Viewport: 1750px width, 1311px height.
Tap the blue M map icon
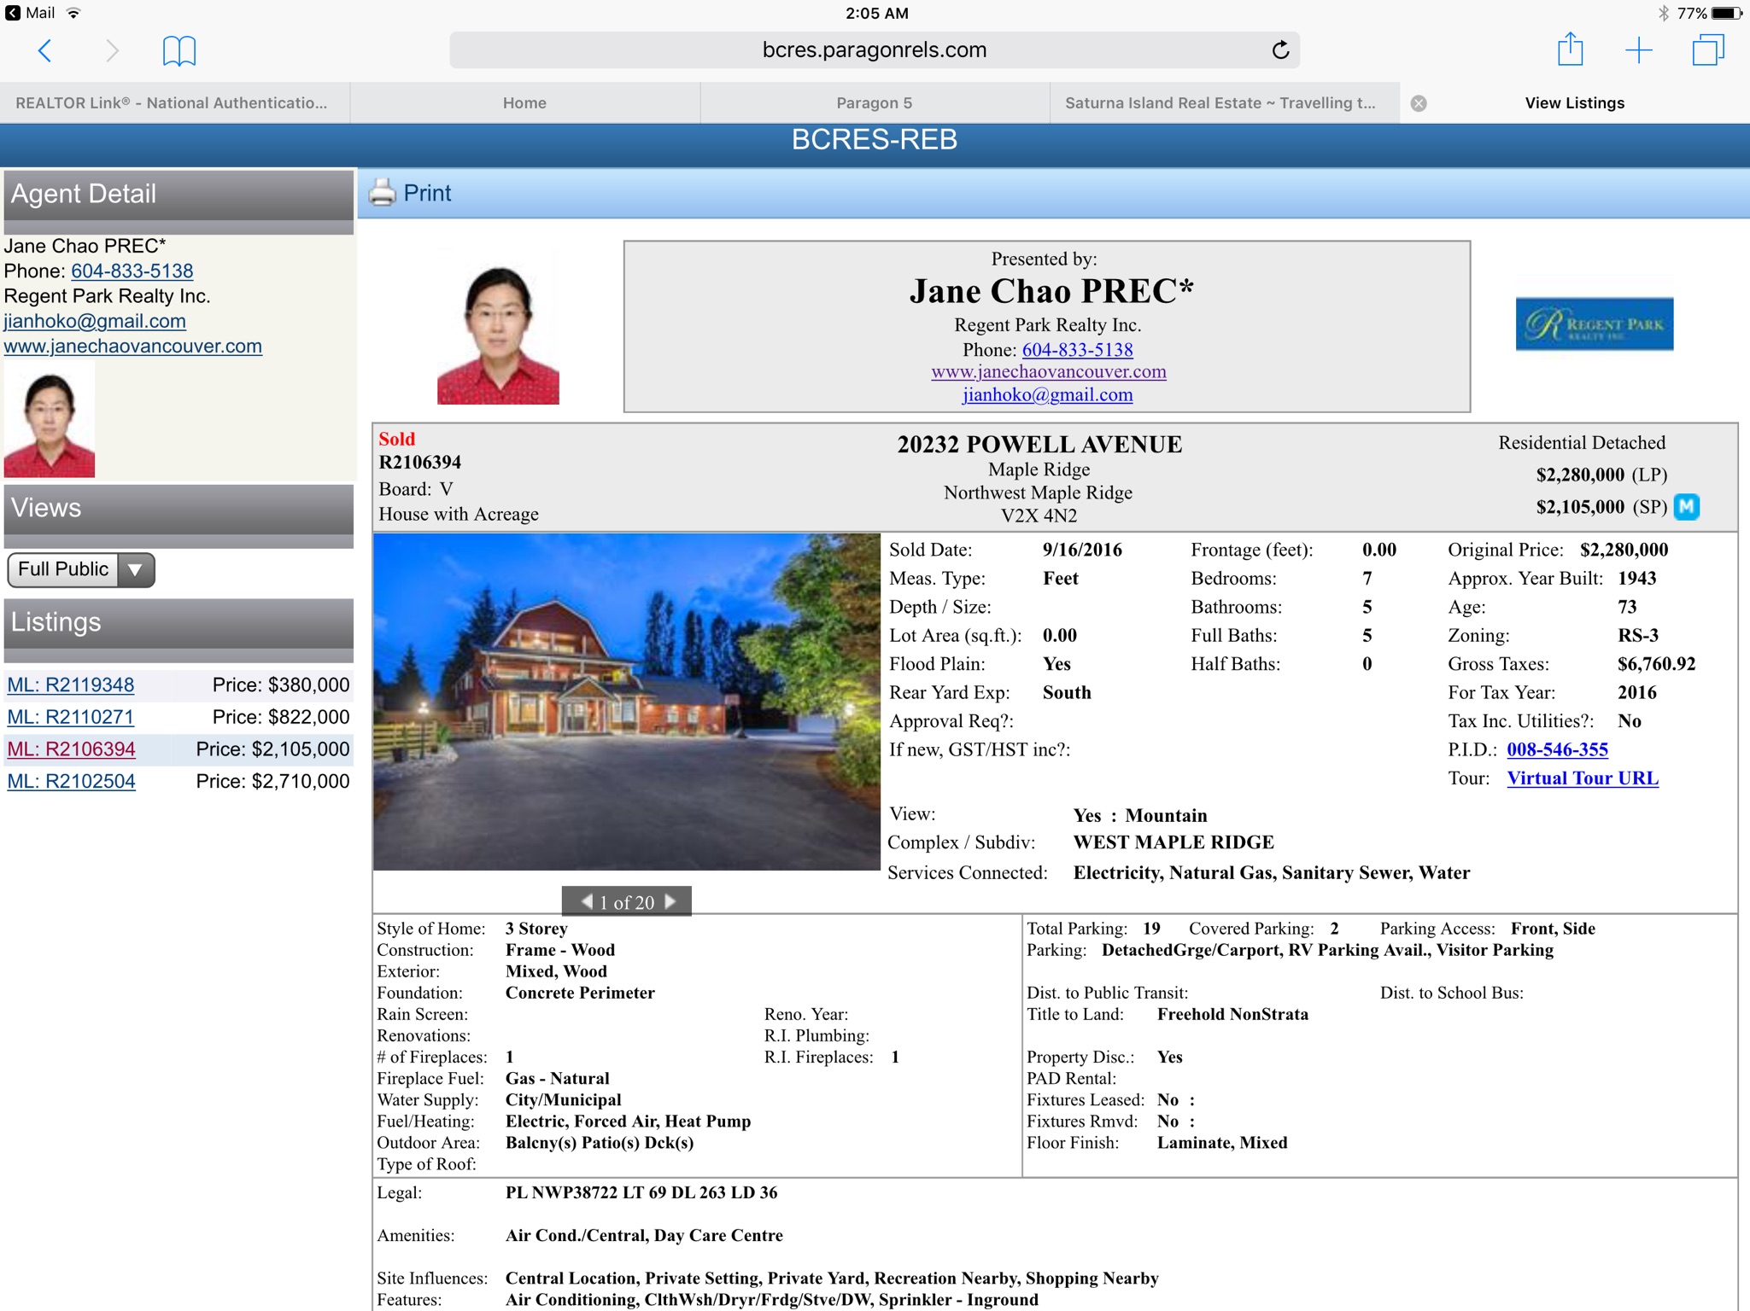coord(1686,507)
